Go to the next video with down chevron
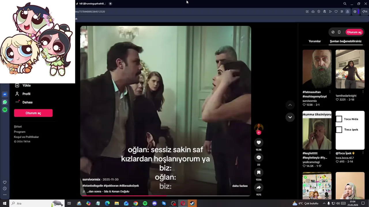The height and width of the screenshot is (207, 369). point(290,117)
